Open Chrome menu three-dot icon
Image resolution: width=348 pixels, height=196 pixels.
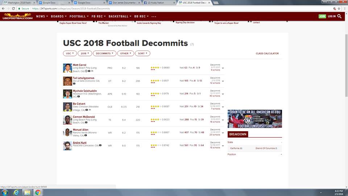tap(345, 8)
